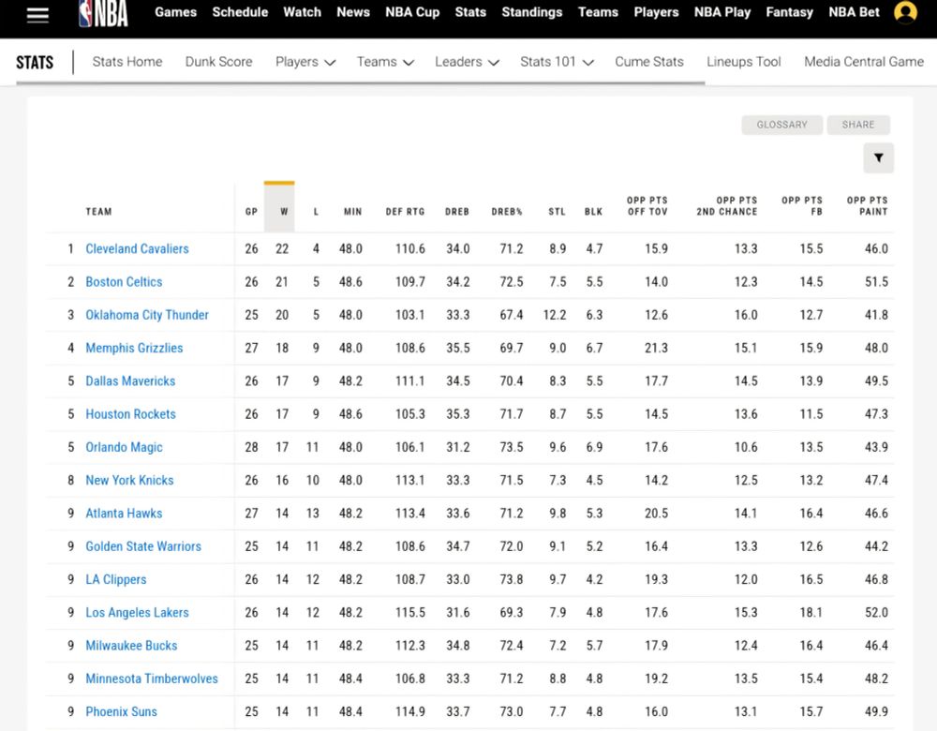The width and height of the screenshot is (937, 731).
Task: Open Cume Stats tab
Action: [x=649, y=62]
